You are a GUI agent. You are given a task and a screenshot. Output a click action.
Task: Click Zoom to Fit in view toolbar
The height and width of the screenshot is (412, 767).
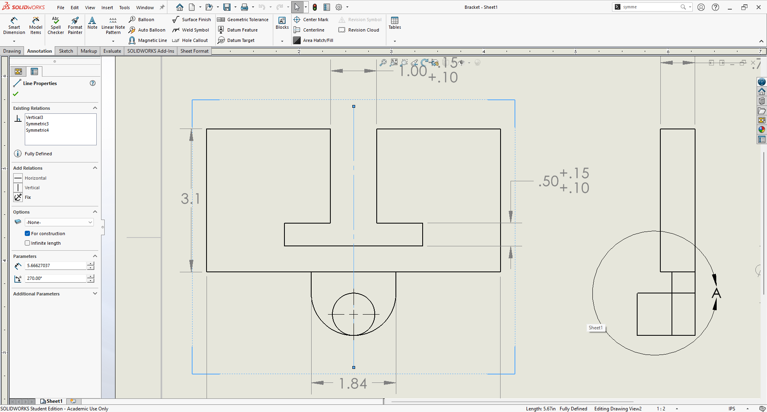tap(394, 62)
